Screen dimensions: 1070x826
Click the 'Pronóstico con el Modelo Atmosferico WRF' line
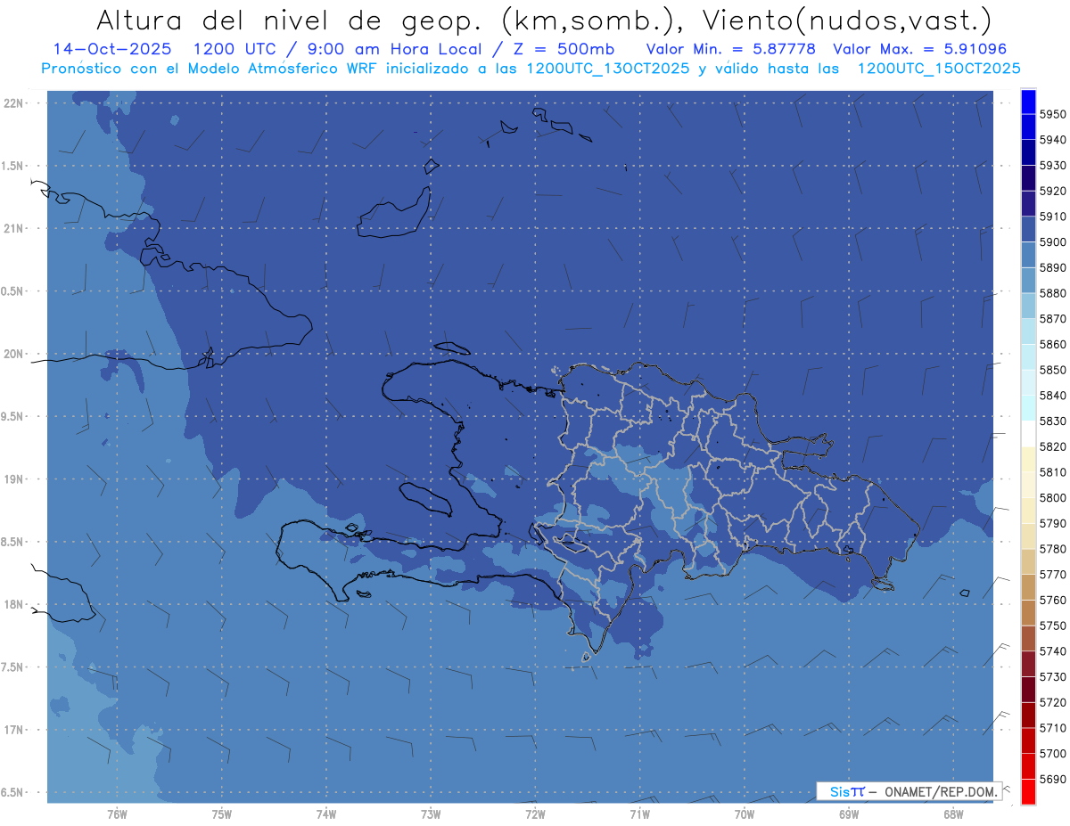click(531, 68)
